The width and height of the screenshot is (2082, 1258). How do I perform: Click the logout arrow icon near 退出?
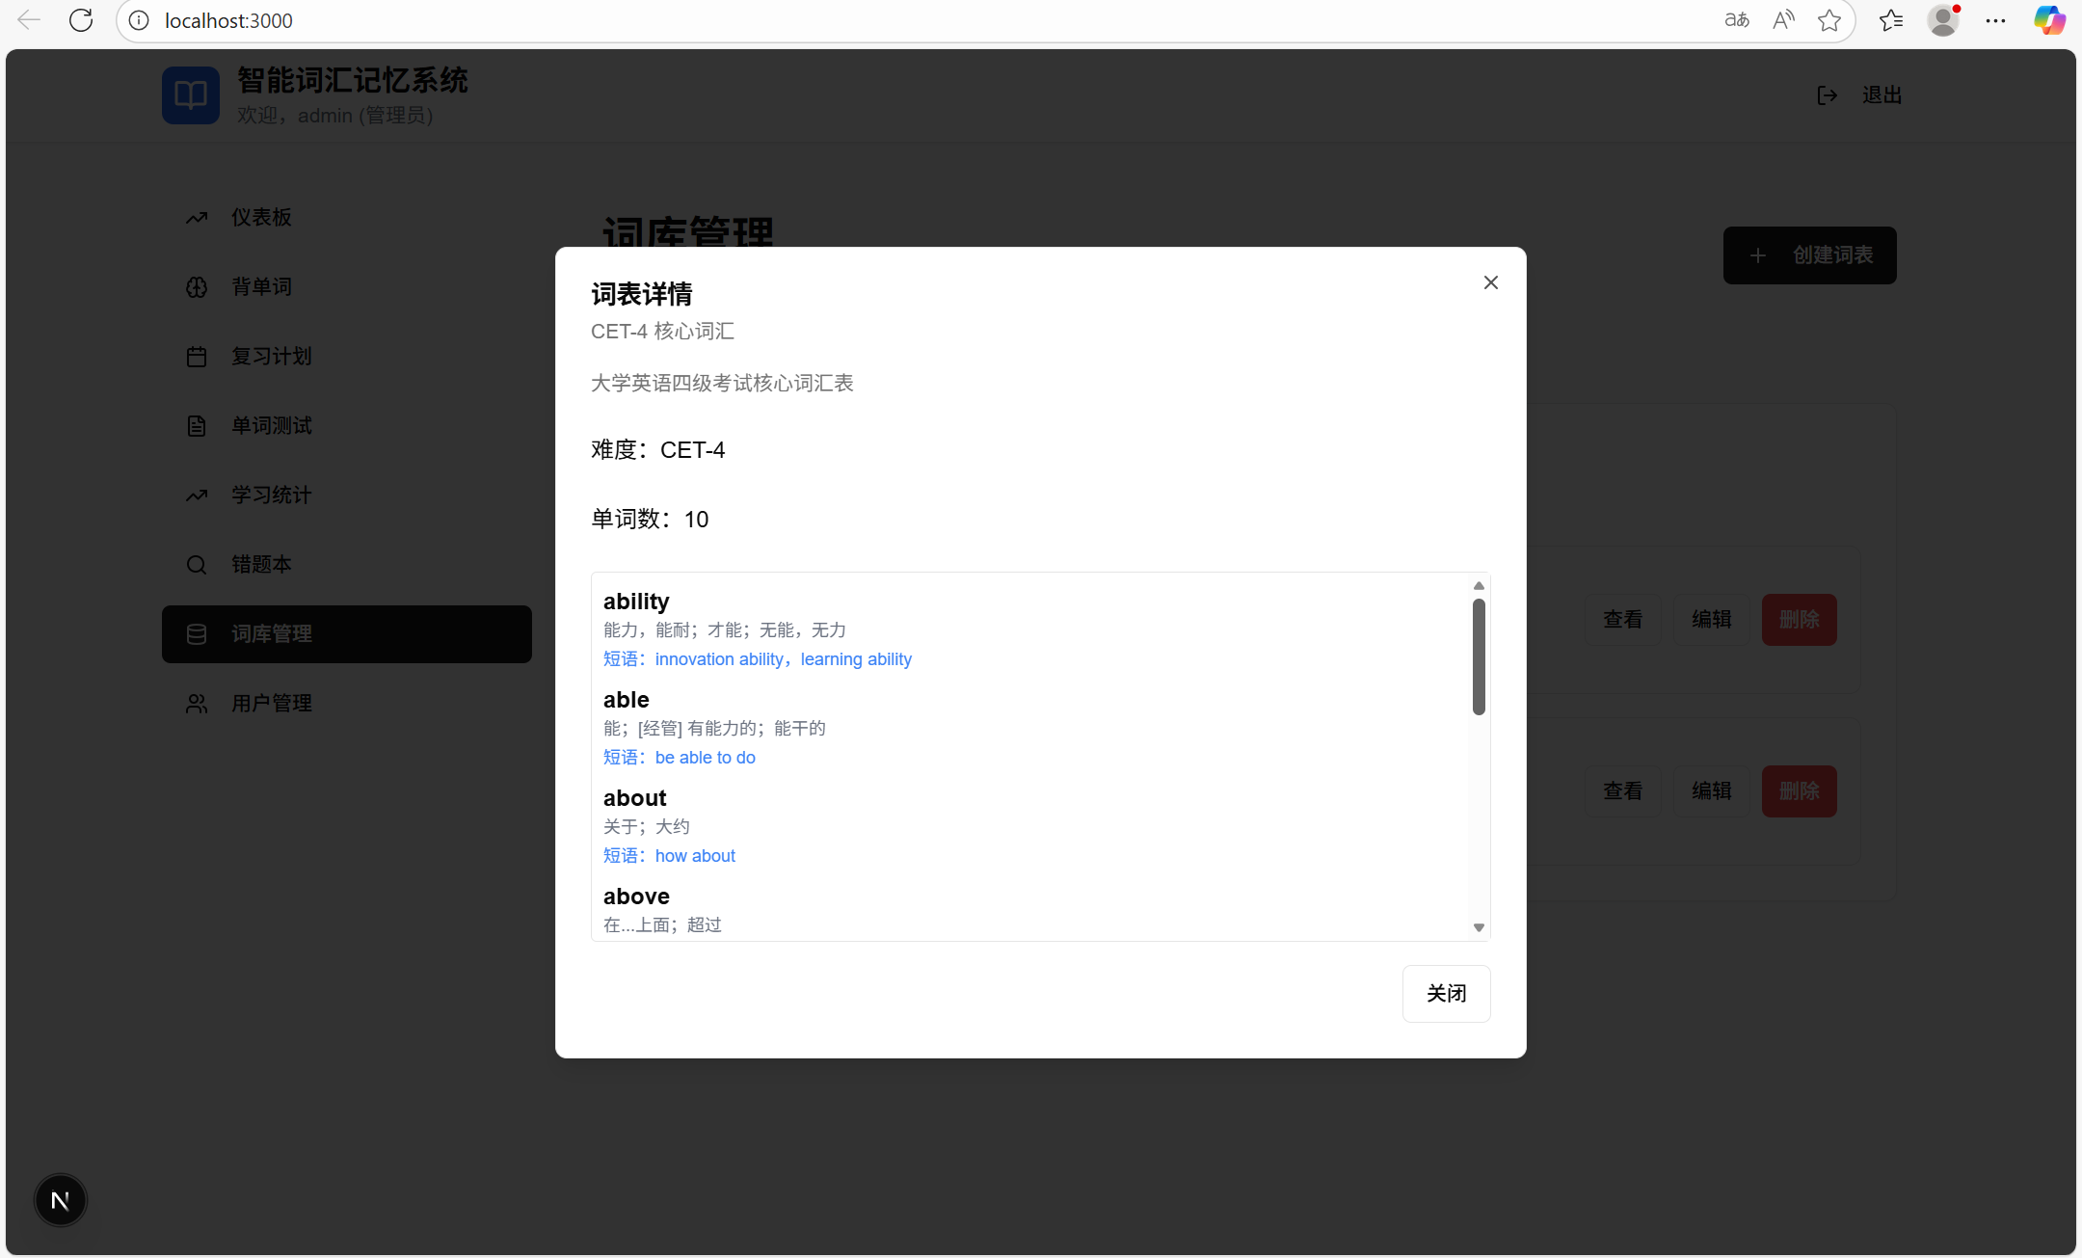1827,94
